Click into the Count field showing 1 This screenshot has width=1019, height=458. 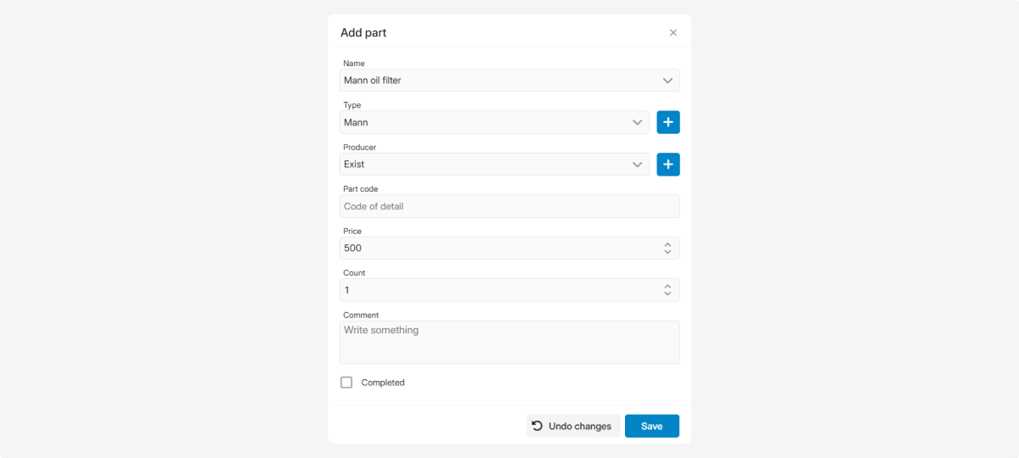coord(493,290)
